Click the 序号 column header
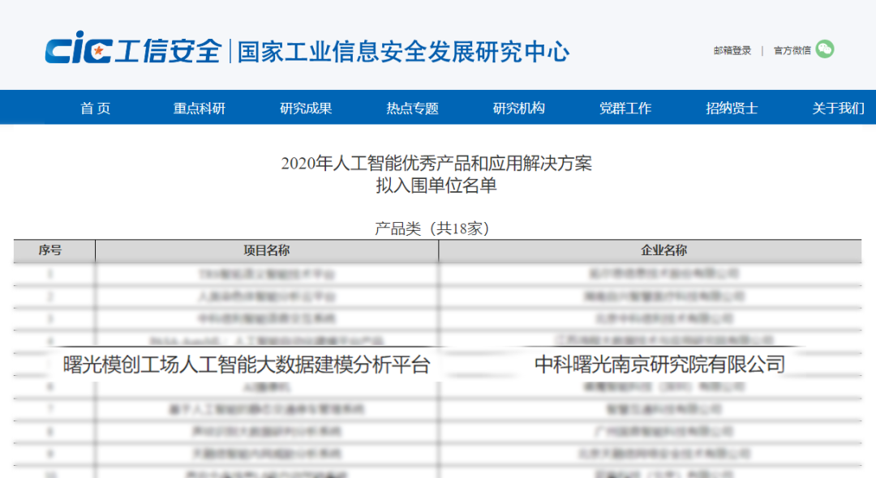876x478 pixels. 50,250
